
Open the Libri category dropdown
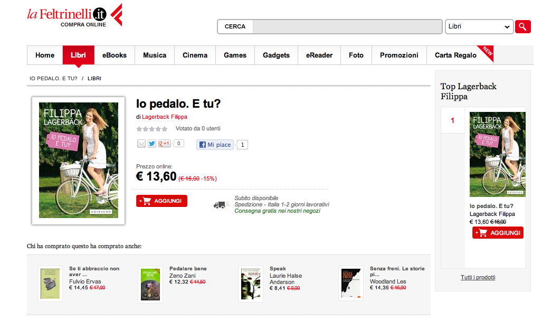[x=479, y=26]
